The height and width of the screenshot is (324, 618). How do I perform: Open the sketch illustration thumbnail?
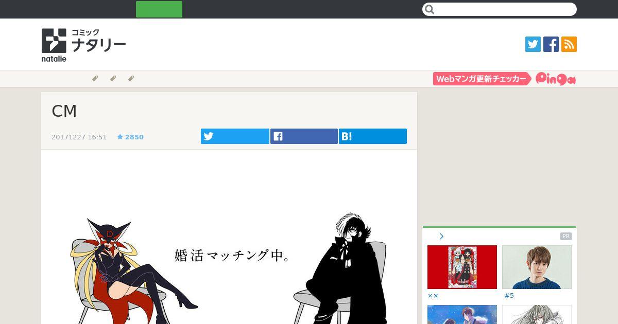click(x=537, y=315)
